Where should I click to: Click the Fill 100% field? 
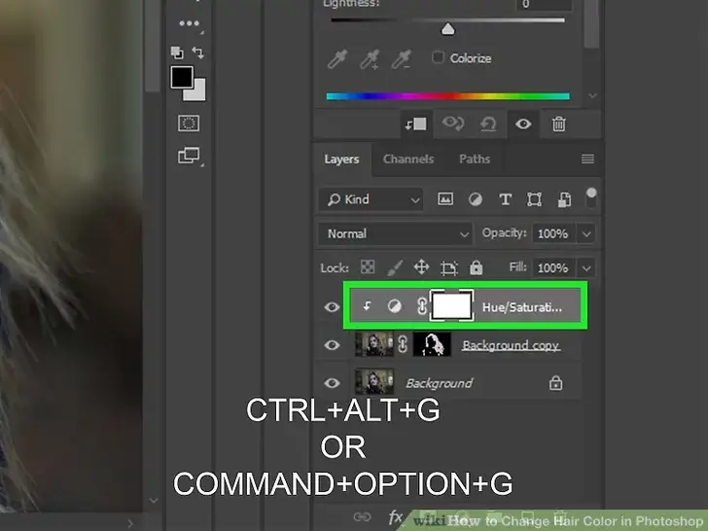pyautogui.click(x=553, y=267)
